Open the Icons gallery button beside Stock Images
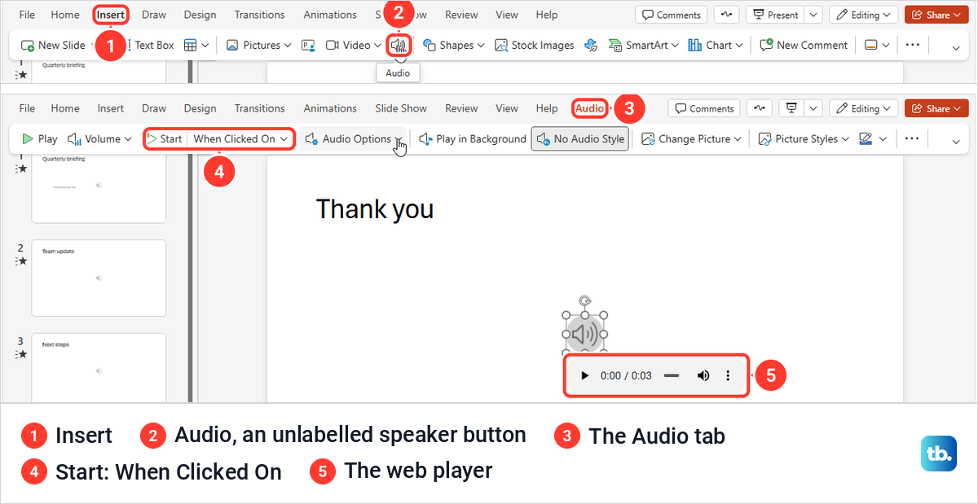Image resolution: width=978 pixels, height=504 pixels. 591,45
